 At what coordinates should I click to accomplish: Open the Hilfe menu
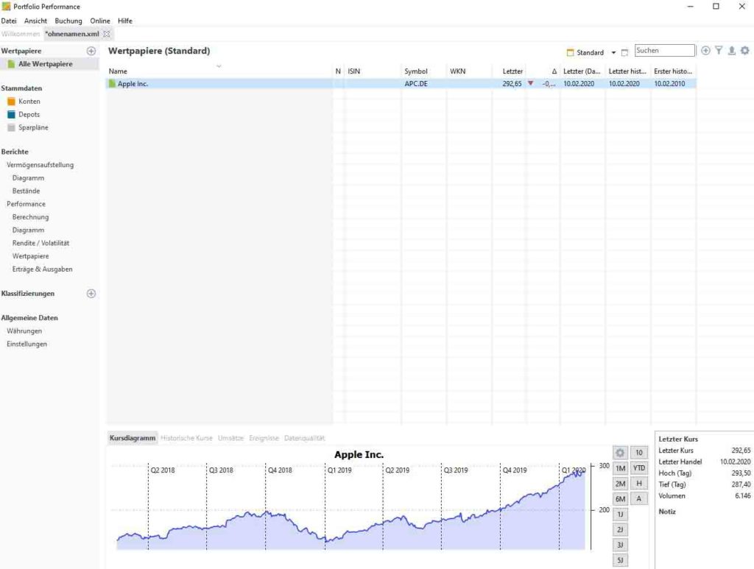[x=125, y=21]
